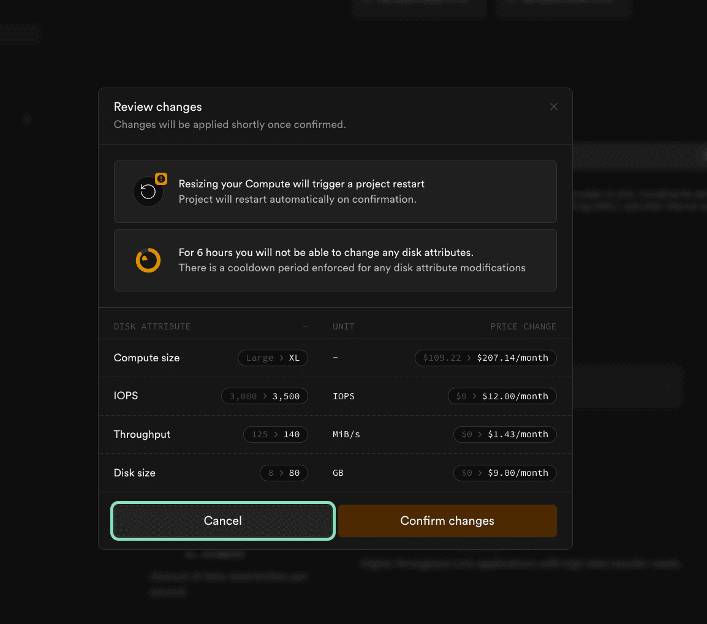The height and width of the screenshot is (624, 707).
Task: Click the Cancel button
Action: click(x=223, y=521)
